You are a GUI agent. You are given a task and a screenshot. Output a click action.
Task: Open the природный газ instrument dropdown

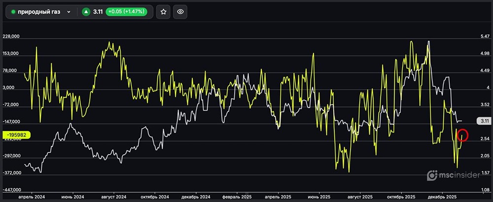[x=41, y=12]
